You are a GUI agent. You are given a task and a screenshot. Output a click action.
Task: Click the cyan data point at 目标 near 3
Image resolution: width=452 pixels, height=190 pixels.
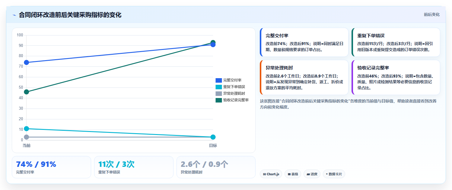point(213,137)
